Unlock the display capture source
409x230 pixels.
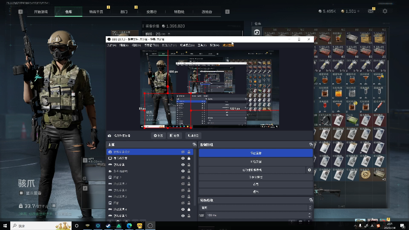coord(189,158)
